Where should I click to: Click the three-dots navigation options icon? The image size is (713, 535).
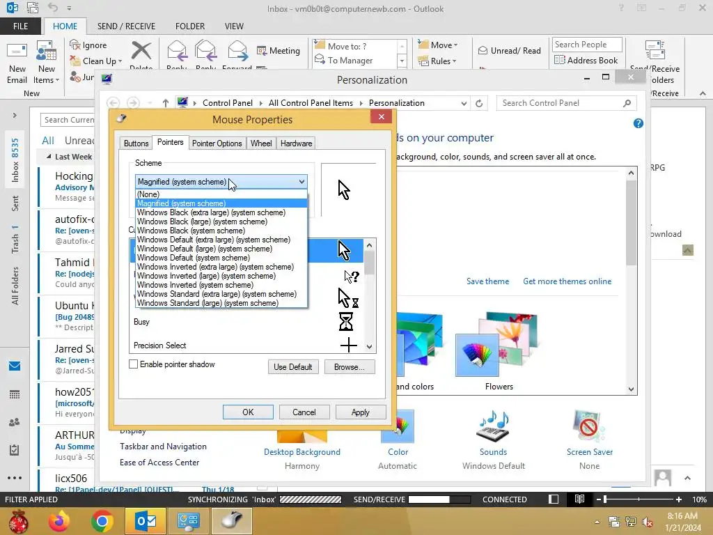(x=15, y=478)
